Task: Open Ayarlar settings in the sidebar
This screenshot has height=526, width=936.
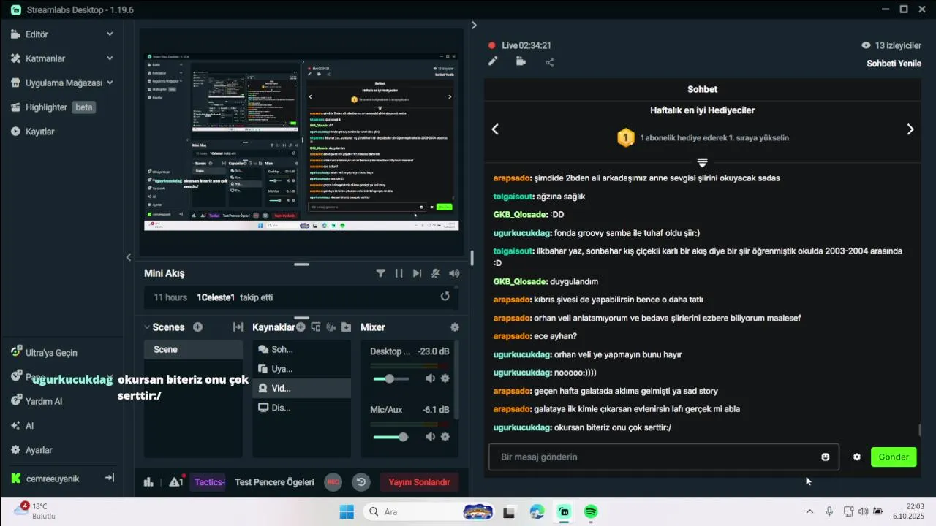Action: [x=39, y=450]
